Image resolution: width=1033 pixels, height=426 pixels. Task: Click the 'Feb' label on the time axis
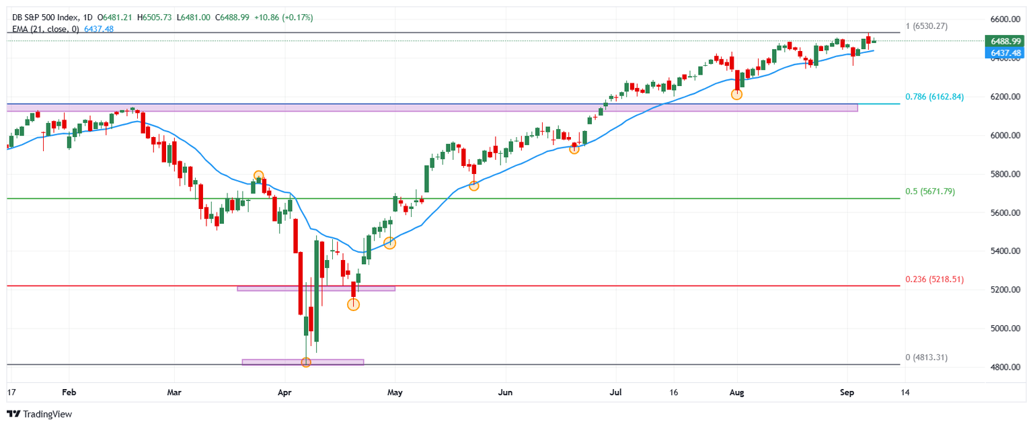pyautogui.click(x=68, y=392)
